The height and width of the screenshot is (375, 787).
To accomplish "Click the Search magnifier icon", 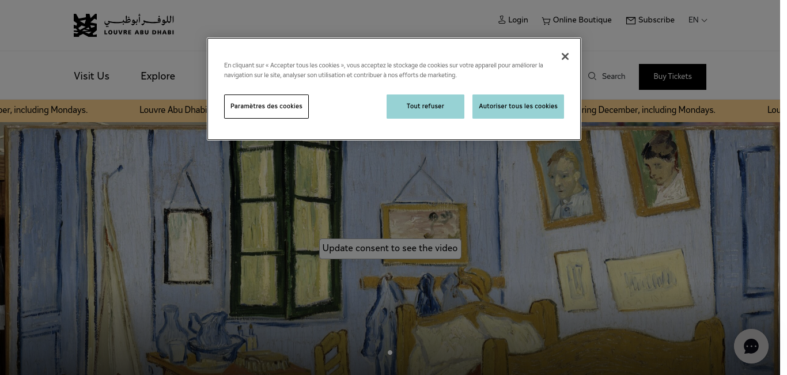I will coord(592,76).
